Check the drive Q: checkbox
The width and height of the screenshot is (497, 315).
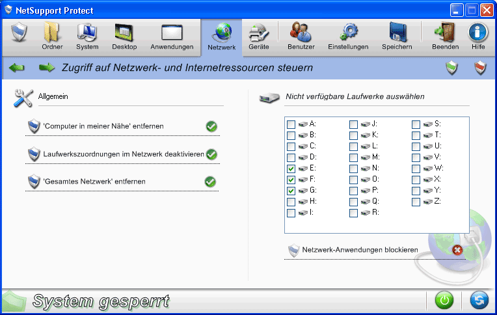pyautogui.click(x=353, y=202)
